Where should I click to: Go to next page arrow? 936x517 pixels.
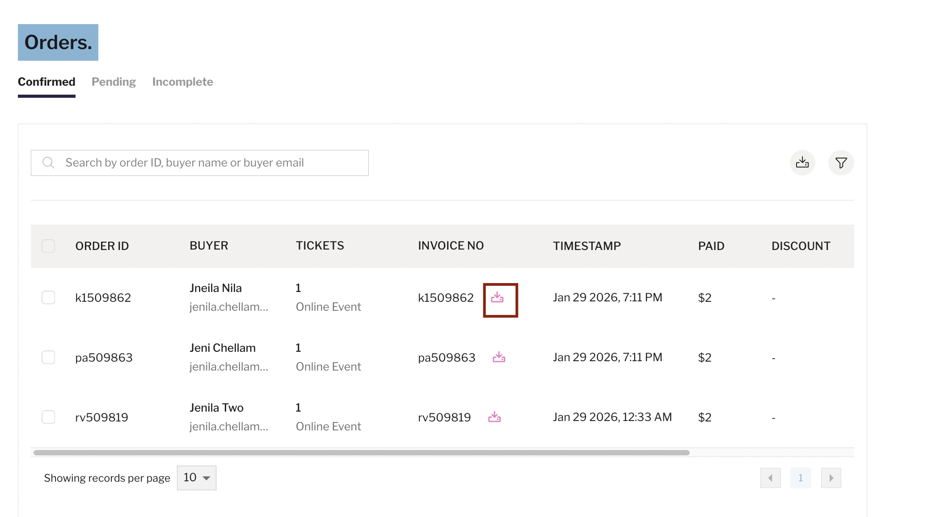(x=831, y=478)
